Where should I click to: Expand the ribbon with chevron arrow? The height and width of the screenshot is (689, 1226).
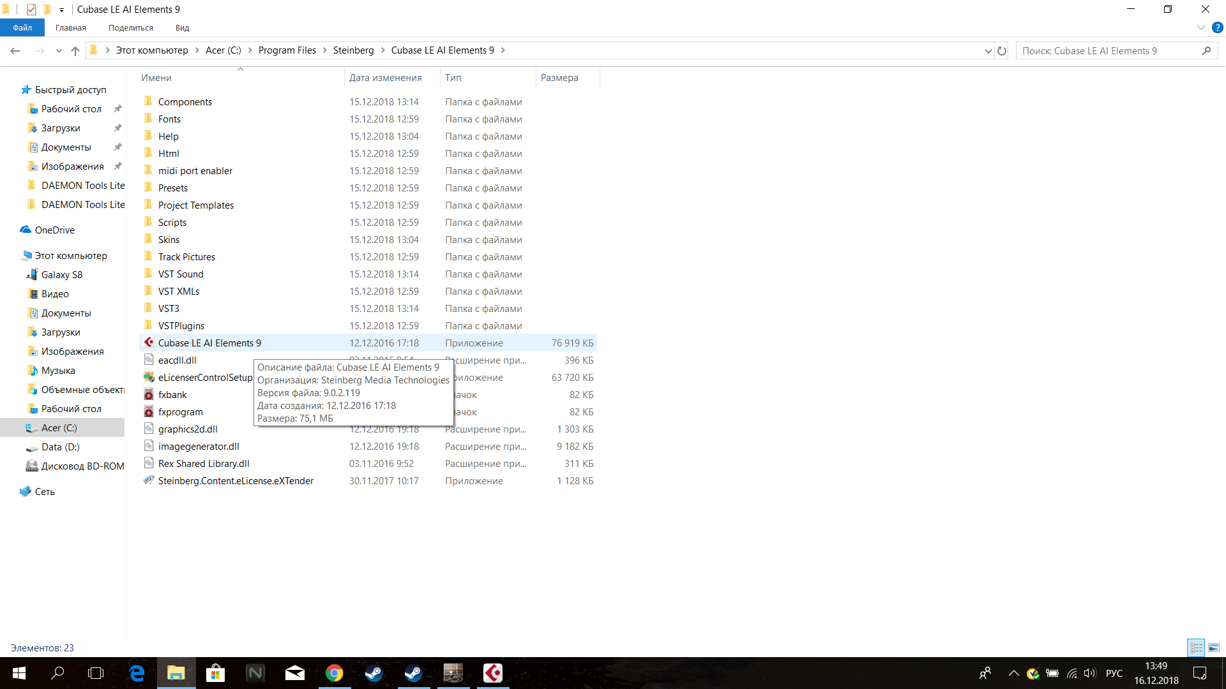[1200, 27]
